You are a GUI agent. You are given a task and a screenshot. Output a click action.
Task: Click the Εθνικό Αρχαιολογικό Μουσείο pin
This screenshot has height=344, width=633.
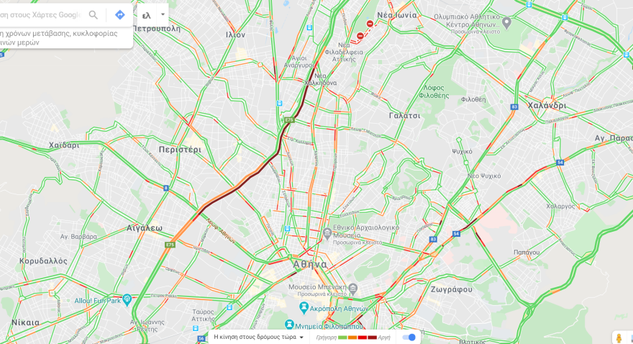[327, 233]
